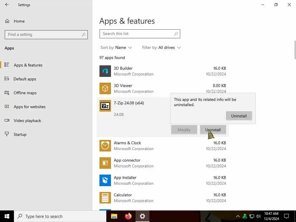Show hidden system tray icons

pyautogui.click(x=238, y=216)
